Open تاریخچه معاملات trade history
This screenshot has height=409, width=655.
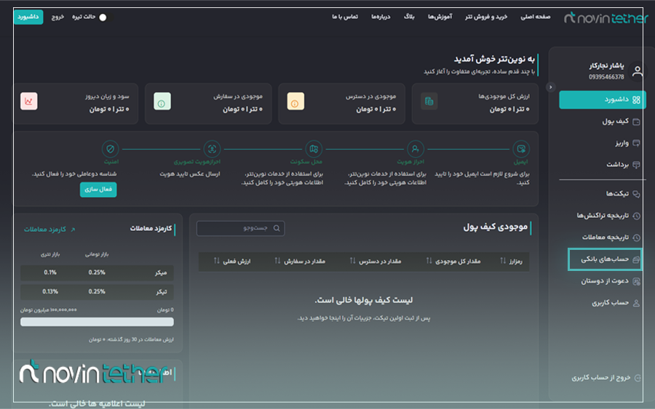611,238
